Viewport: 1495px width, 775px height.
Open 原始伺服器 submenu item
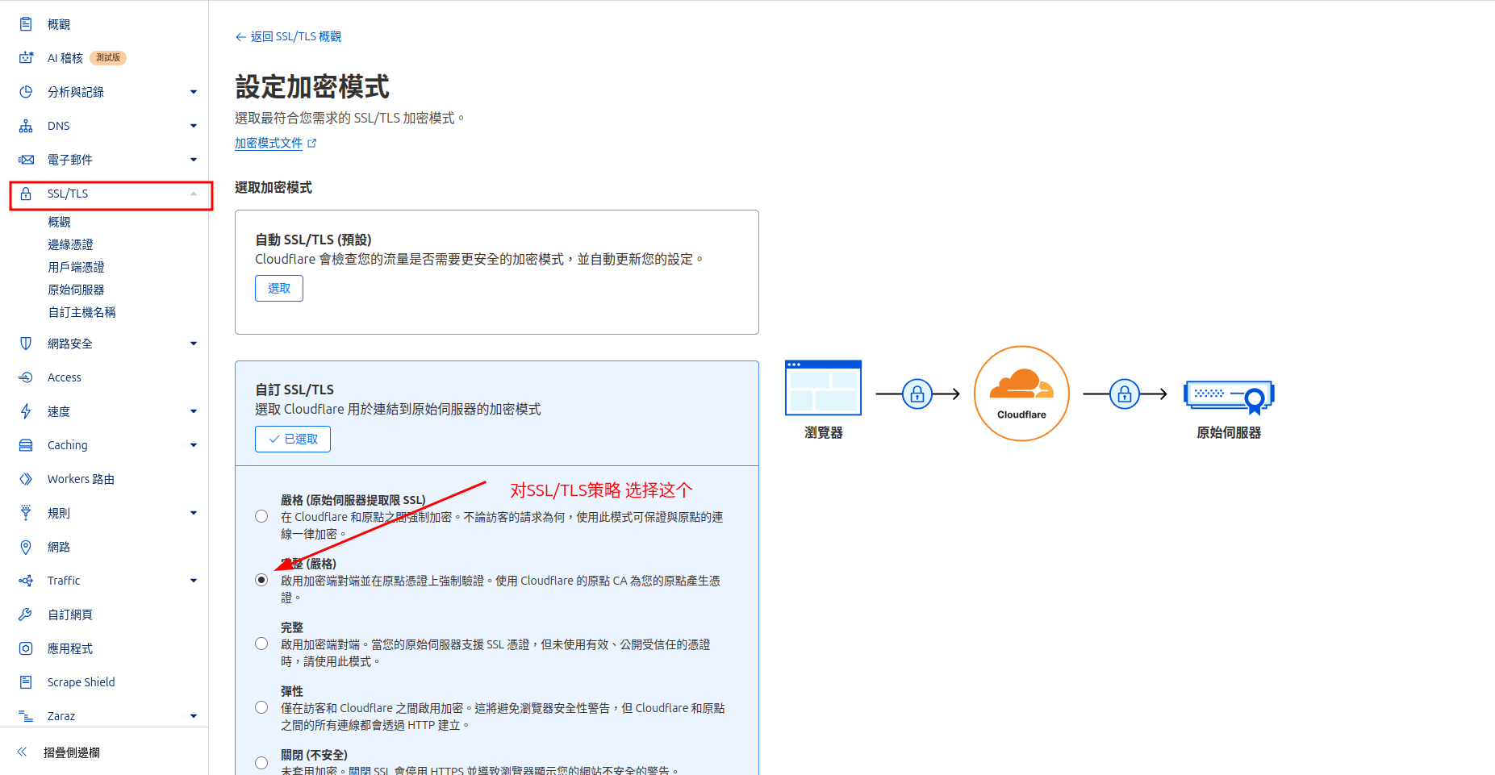pos(76,290)
